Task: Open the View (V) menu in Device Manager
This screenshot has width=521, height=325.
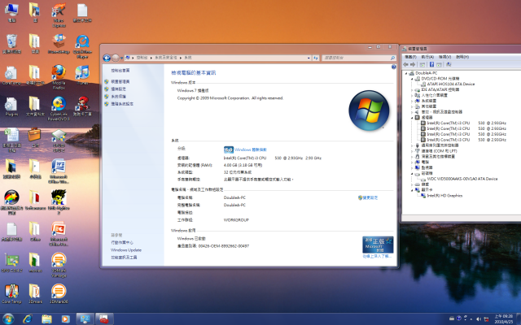Action: pos(444,57)
